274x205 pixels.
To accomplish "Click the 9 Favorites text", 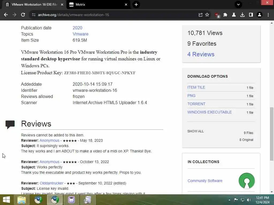I will tap(202, 44).
